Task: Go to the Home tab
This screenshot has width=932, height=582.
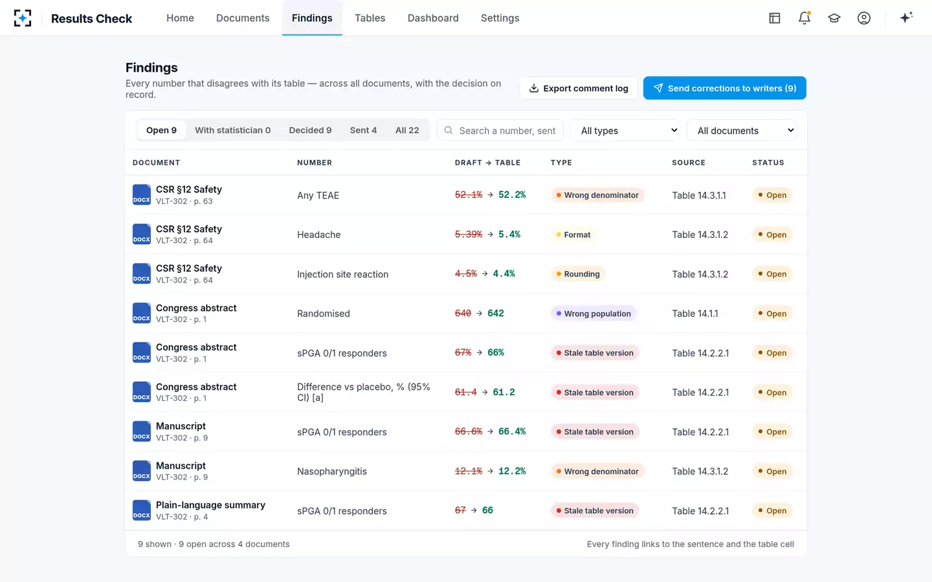Action: [x=180, y=18]
